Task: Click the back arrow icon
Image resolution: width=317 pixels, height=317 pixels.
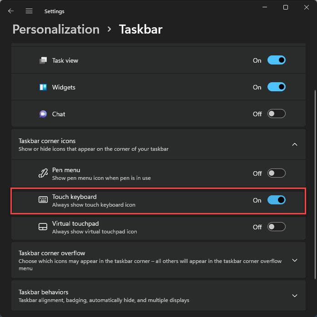Action: pos(11,11)
